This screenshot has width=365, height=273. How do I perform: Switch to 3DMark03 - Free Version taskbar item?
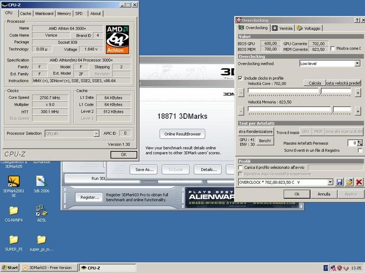tap(50, 268)
